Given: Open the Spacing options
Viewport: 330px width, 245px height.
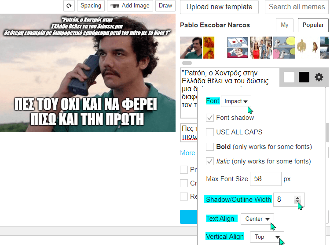Looking at the screenshot, I should (x=91, y=6).
